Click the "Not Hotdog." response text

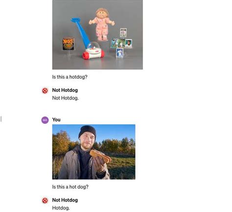tap(65, 98)
